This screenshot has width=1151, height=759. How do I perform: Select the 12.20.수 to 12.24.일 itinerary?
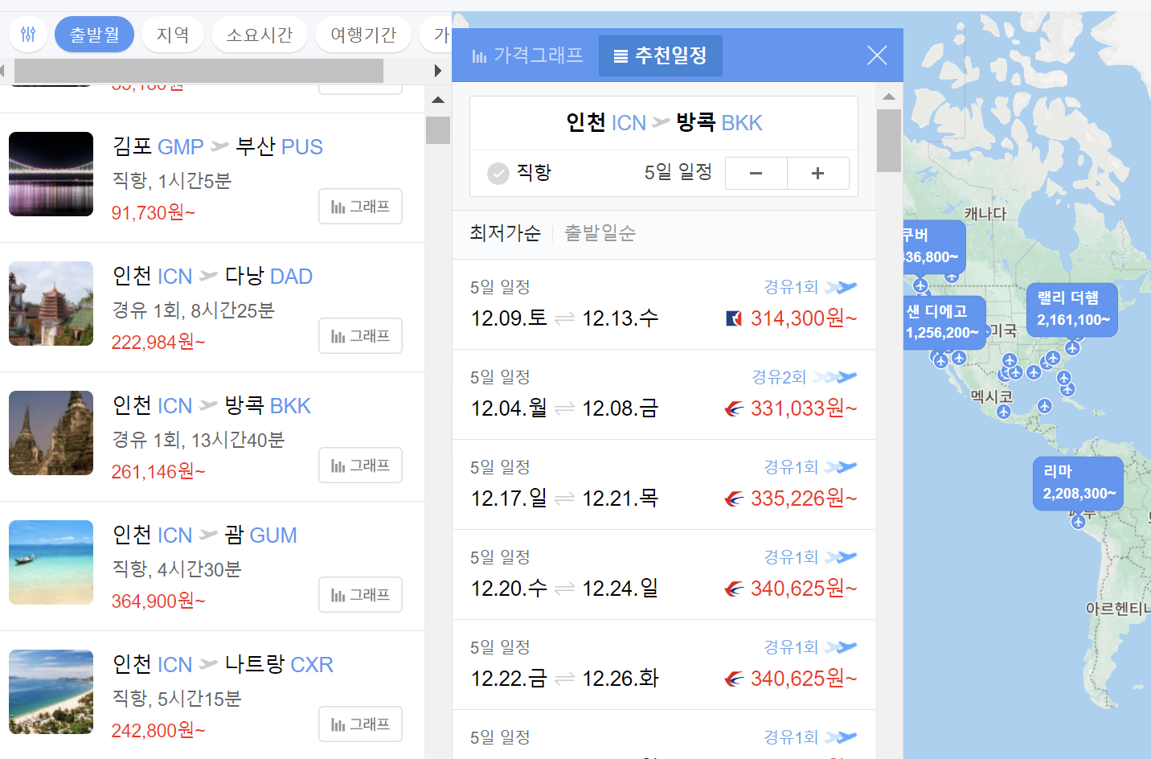(664, 575)
